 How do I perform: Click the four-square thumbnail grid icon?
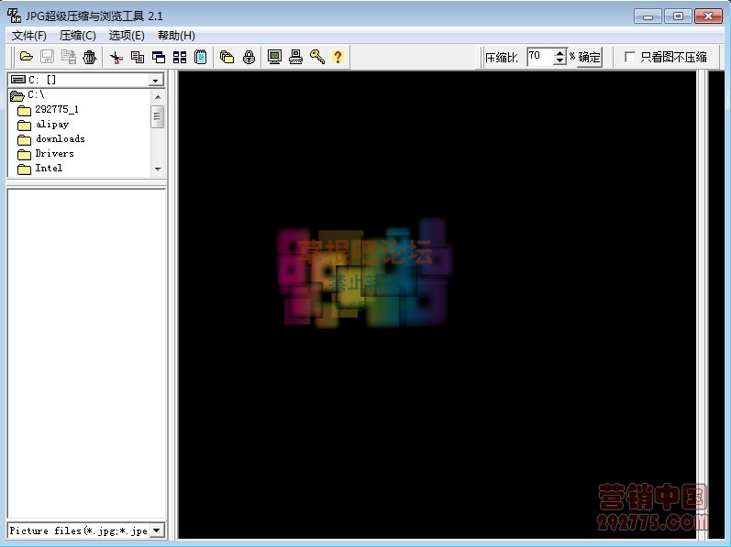(x=180, y=57)
